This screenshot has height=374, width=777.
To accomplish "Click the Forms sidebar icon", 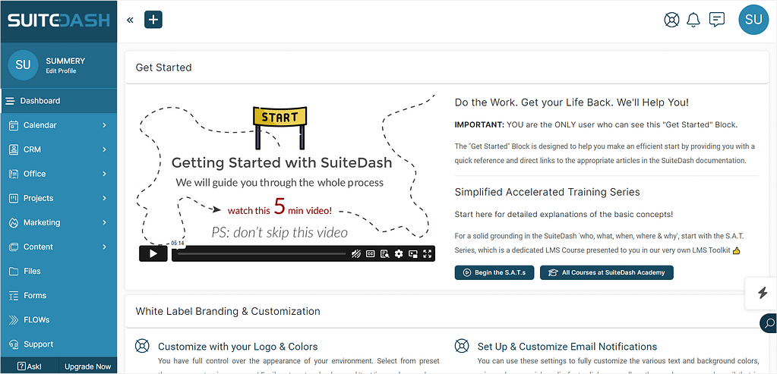I will (14, 295).
